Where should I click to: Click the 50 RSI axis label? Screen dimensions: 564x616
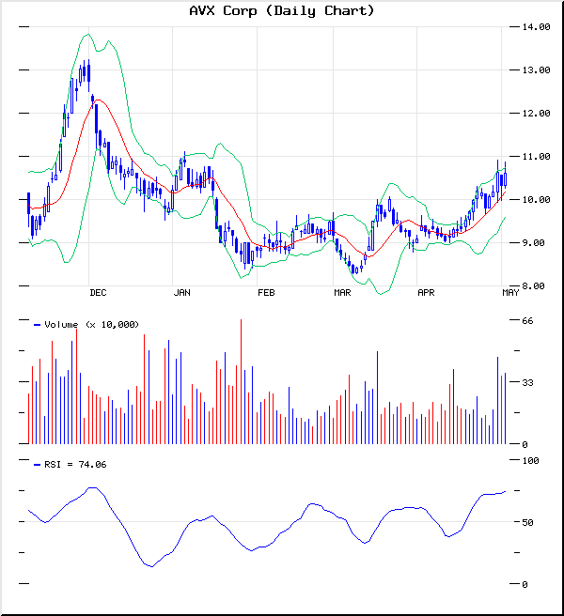(527, 522)
